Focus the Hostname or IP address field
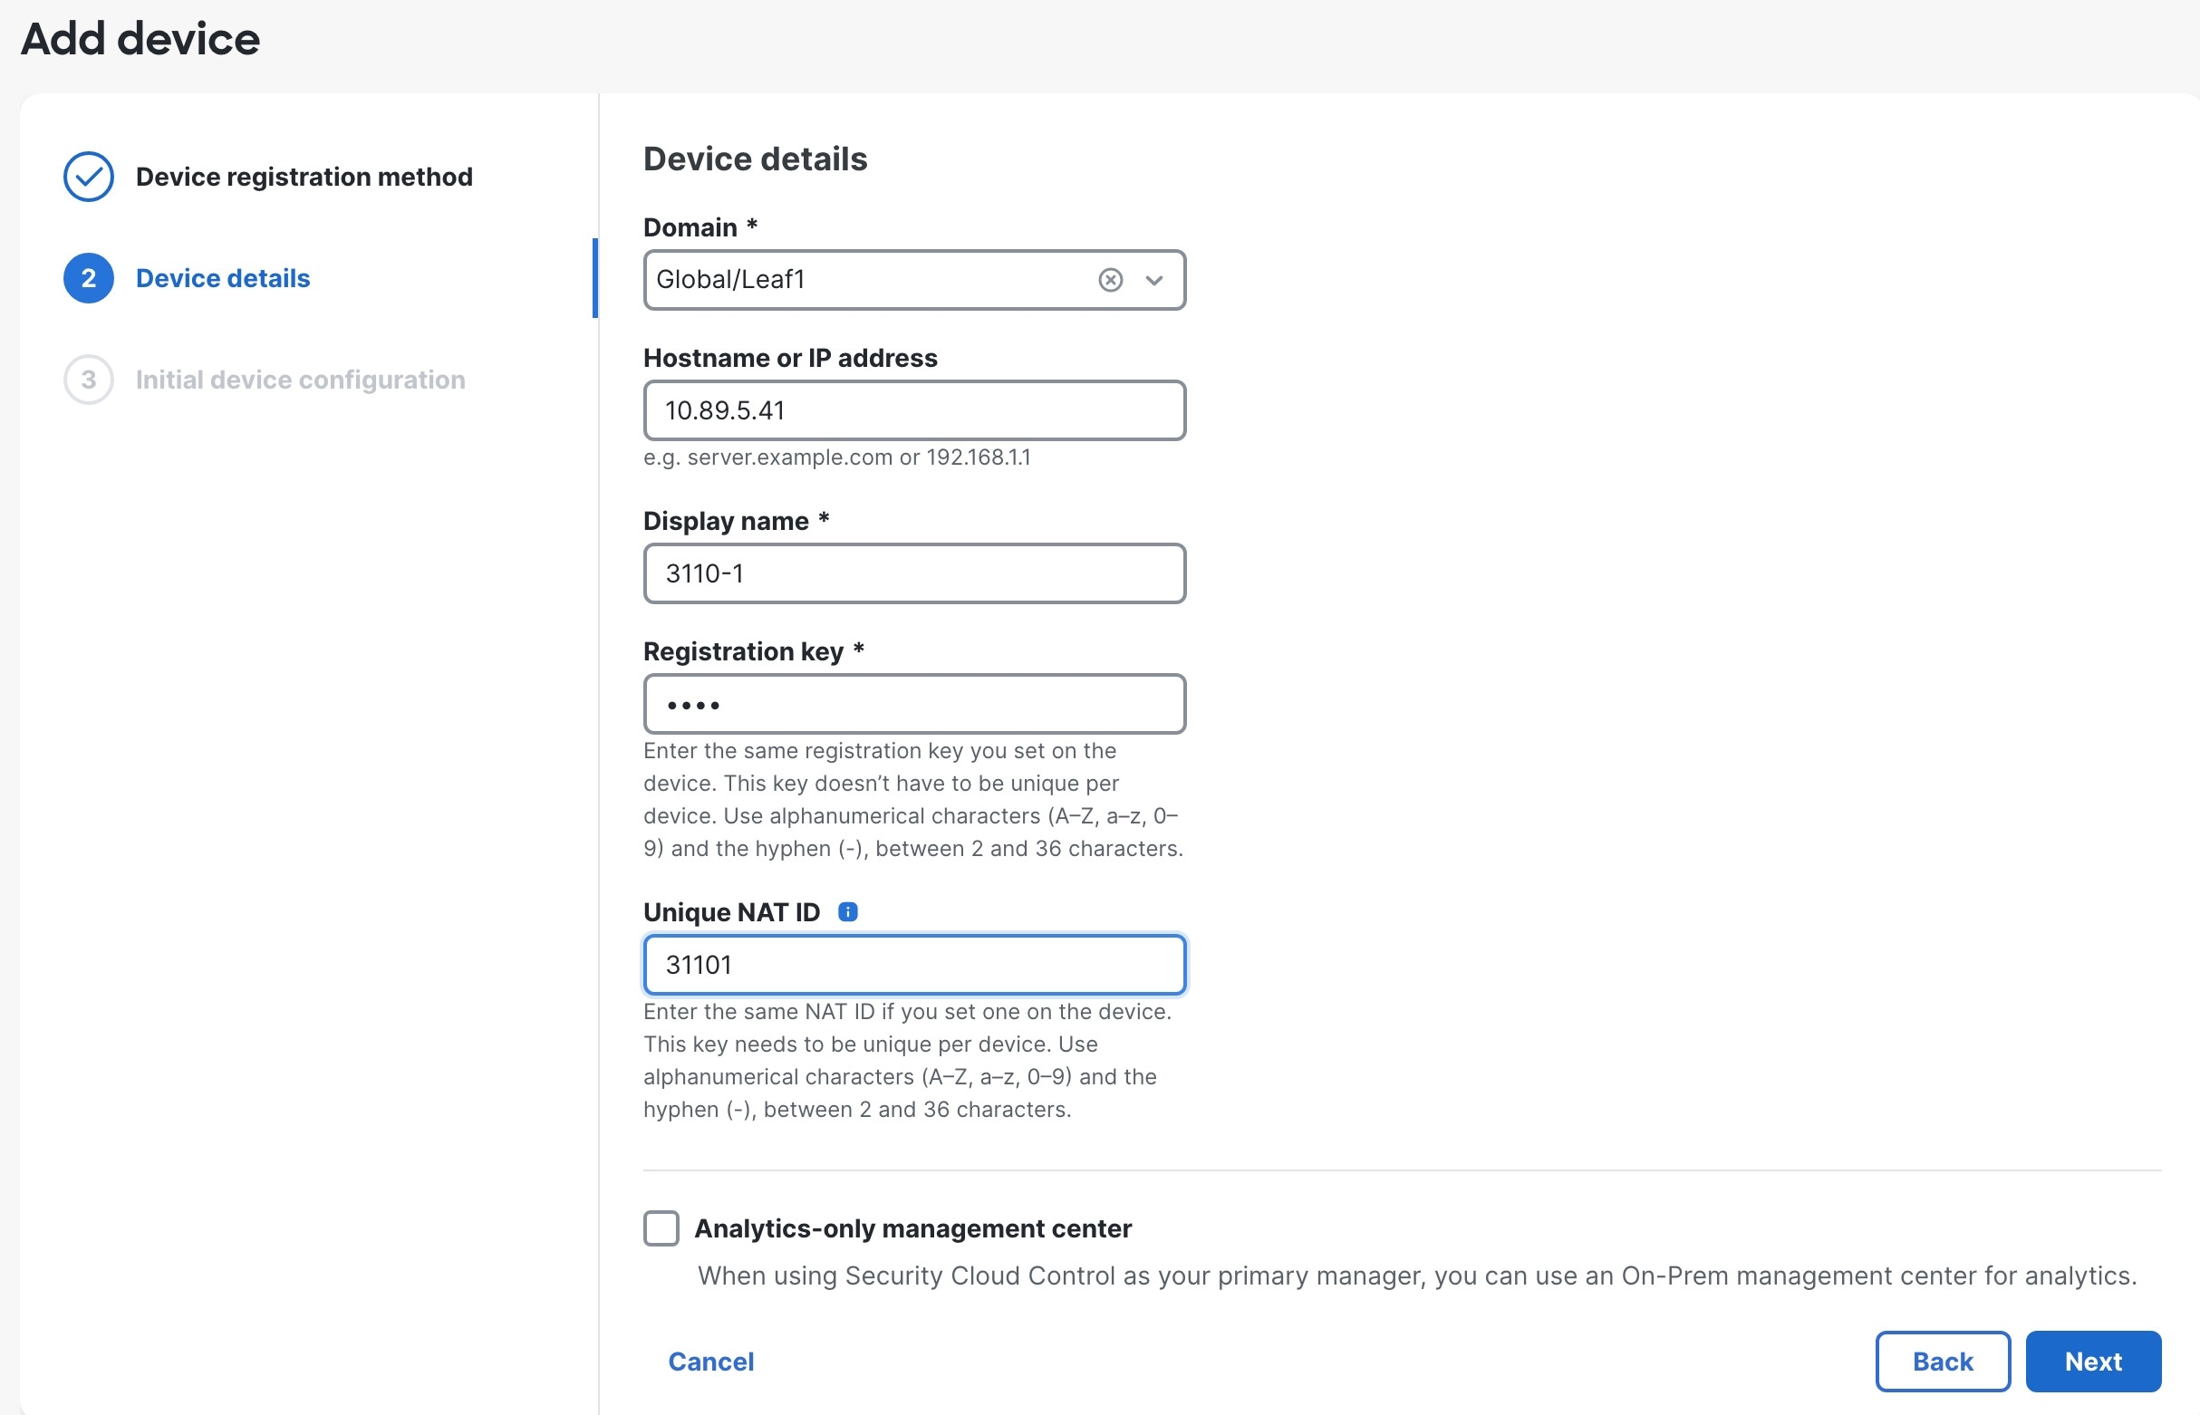This screenshot has height=1415, width=2200. click(x=913, y=410)
